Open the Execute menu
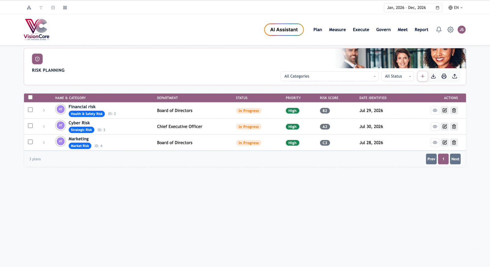This screenshot has height=267, width=490. pos(361,30)
